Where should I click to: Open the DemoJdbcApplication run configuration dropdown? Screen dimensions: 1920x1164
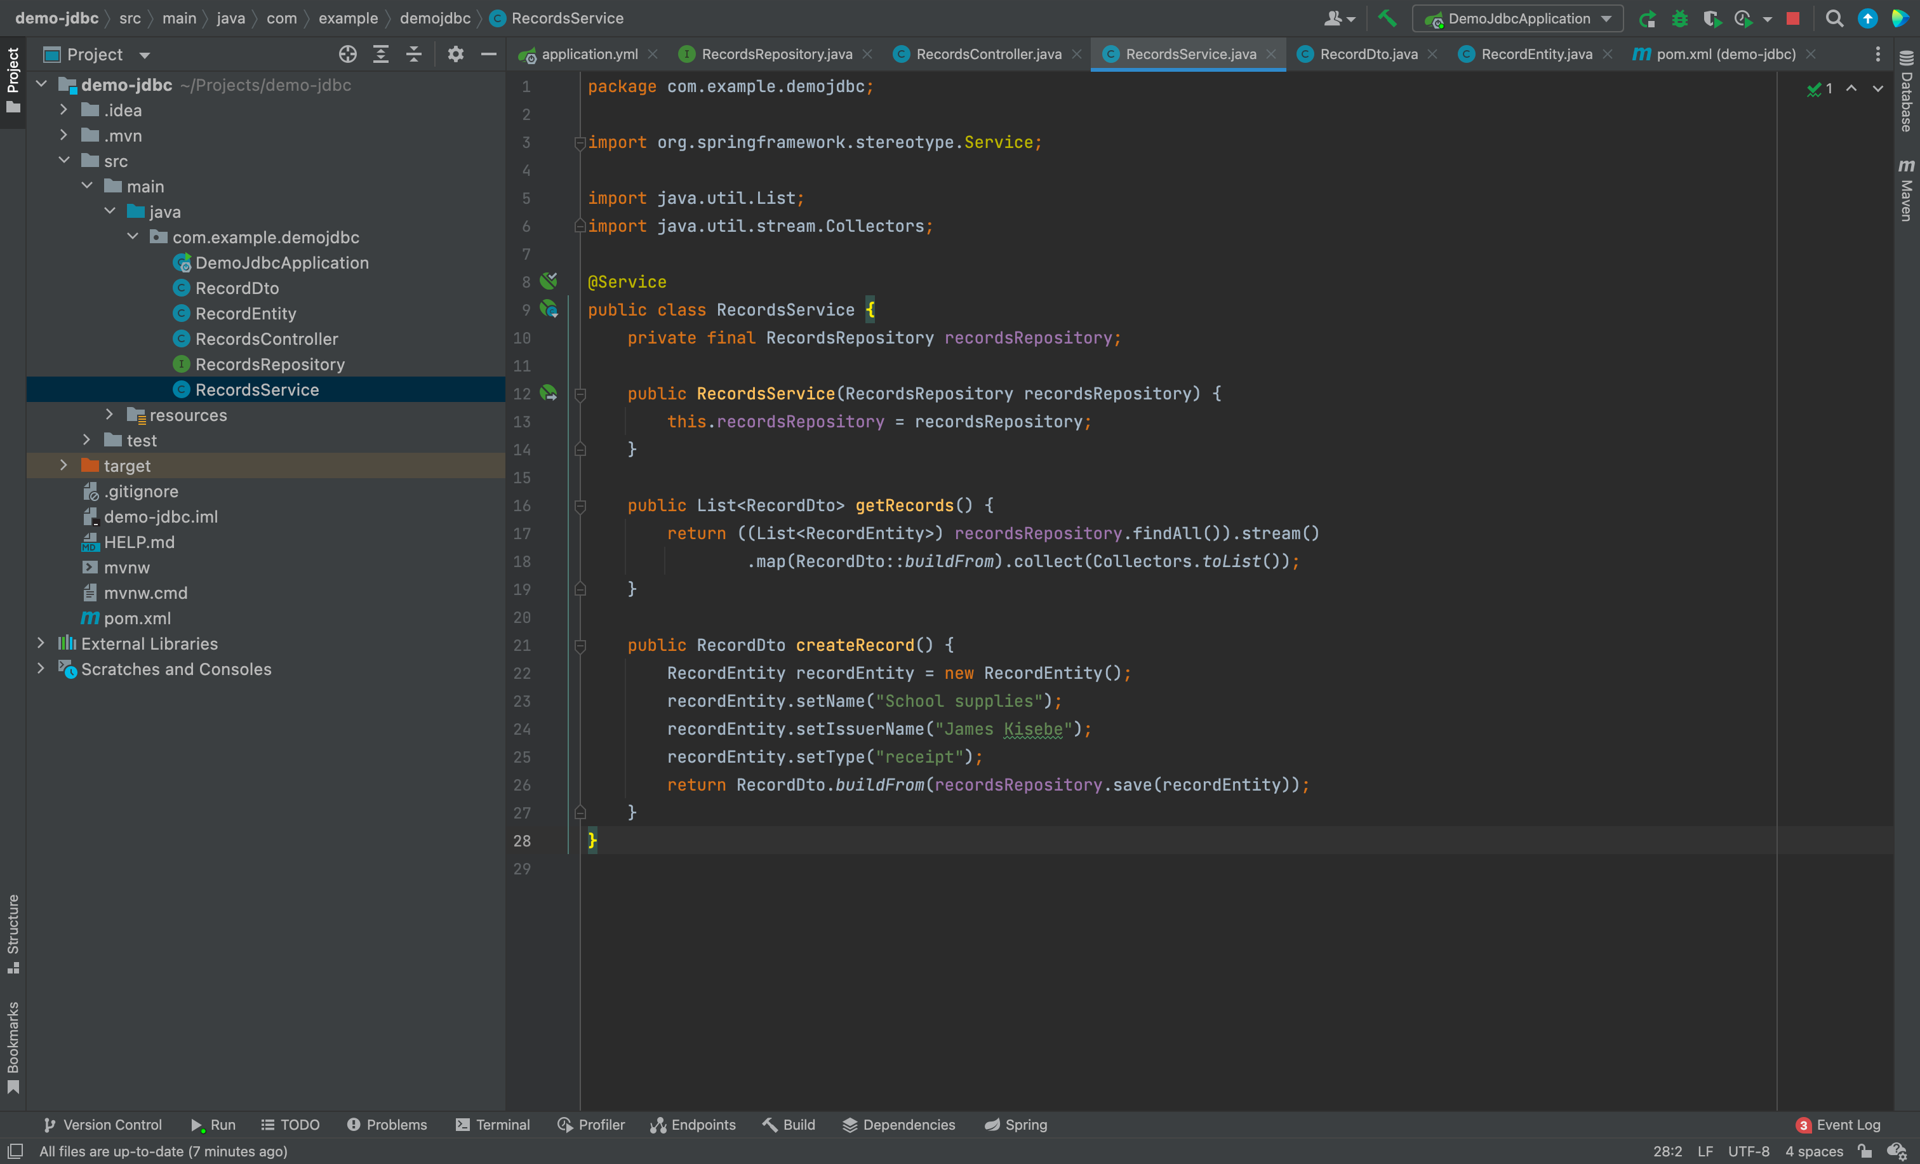(x=1517, y=18)
